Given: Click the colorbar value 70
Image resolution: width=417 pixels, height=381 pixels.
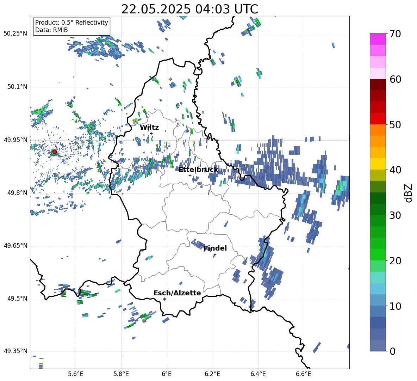Looking at the screenshot, I should (395, 34).
